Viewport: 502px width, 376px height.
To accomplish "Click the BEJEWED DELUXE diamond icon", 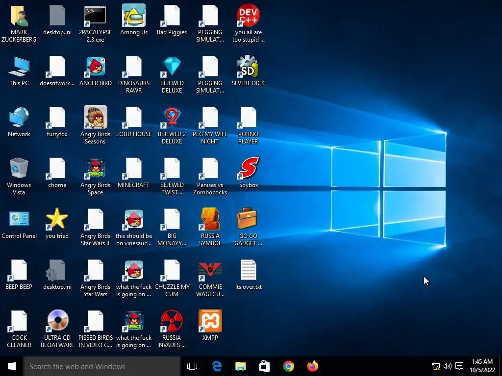I will (x=172, y=67).
